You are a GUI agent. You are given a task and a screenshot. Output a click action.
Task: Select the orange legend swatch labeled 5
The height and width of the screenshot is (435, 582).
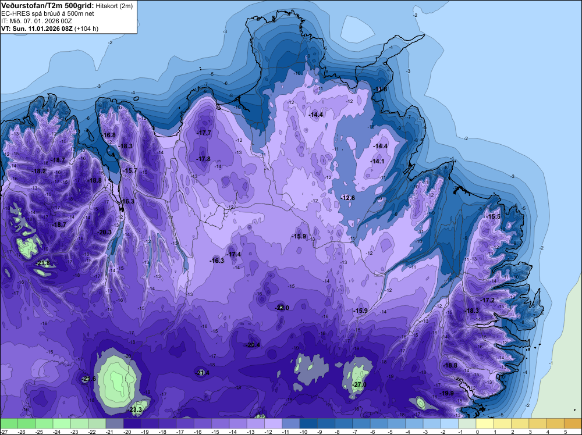point(573,423)
